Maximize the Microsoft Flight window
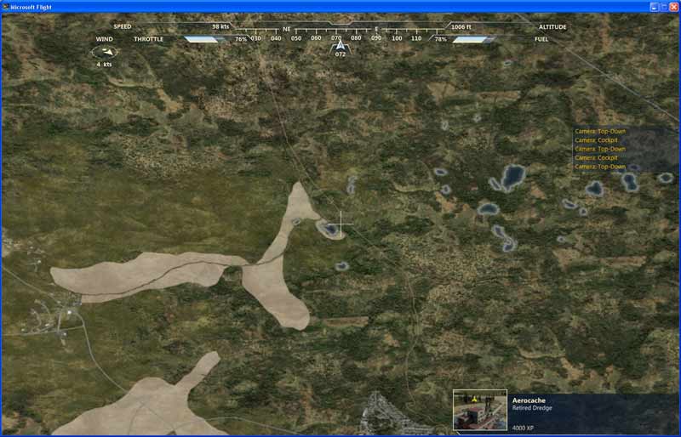Viewport: 681px width, 437px height. 664,7
